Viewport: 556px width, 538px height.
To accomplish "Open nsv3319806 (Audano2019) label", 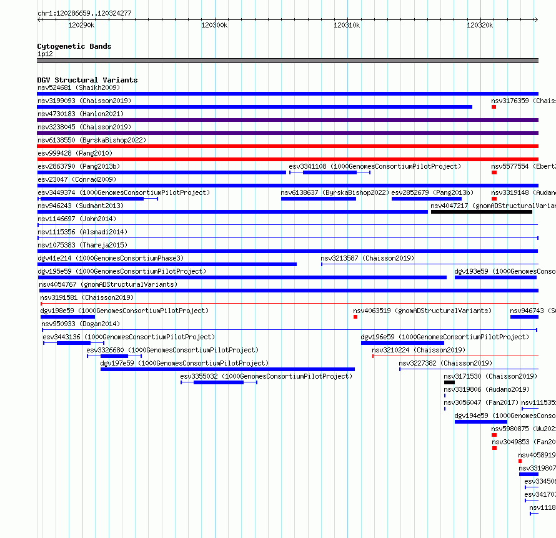I will (487, 389).
